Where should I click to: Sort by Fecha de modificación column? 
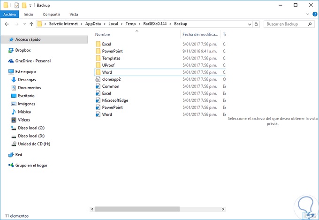coord(200,34)
